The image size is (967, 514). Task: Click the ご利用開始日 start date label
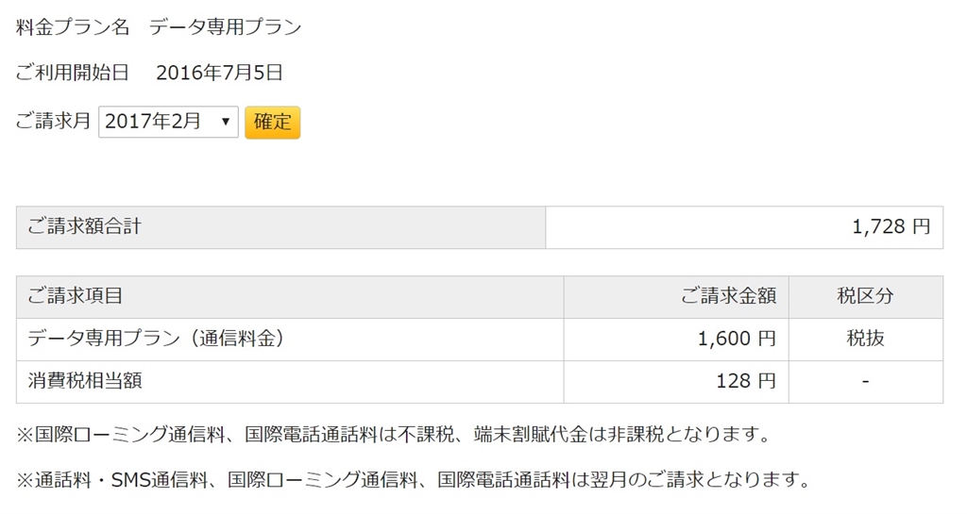point(73,74)
